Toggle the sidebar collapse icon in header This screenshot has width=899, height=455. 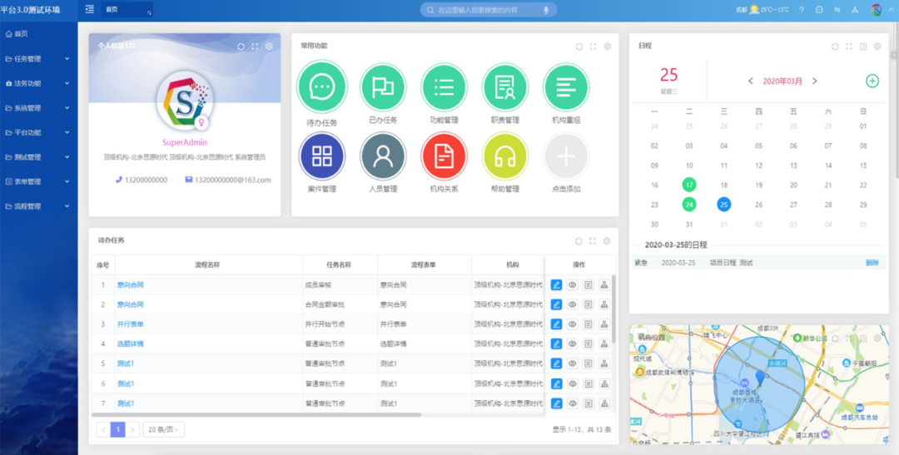(x=89, y=10)
